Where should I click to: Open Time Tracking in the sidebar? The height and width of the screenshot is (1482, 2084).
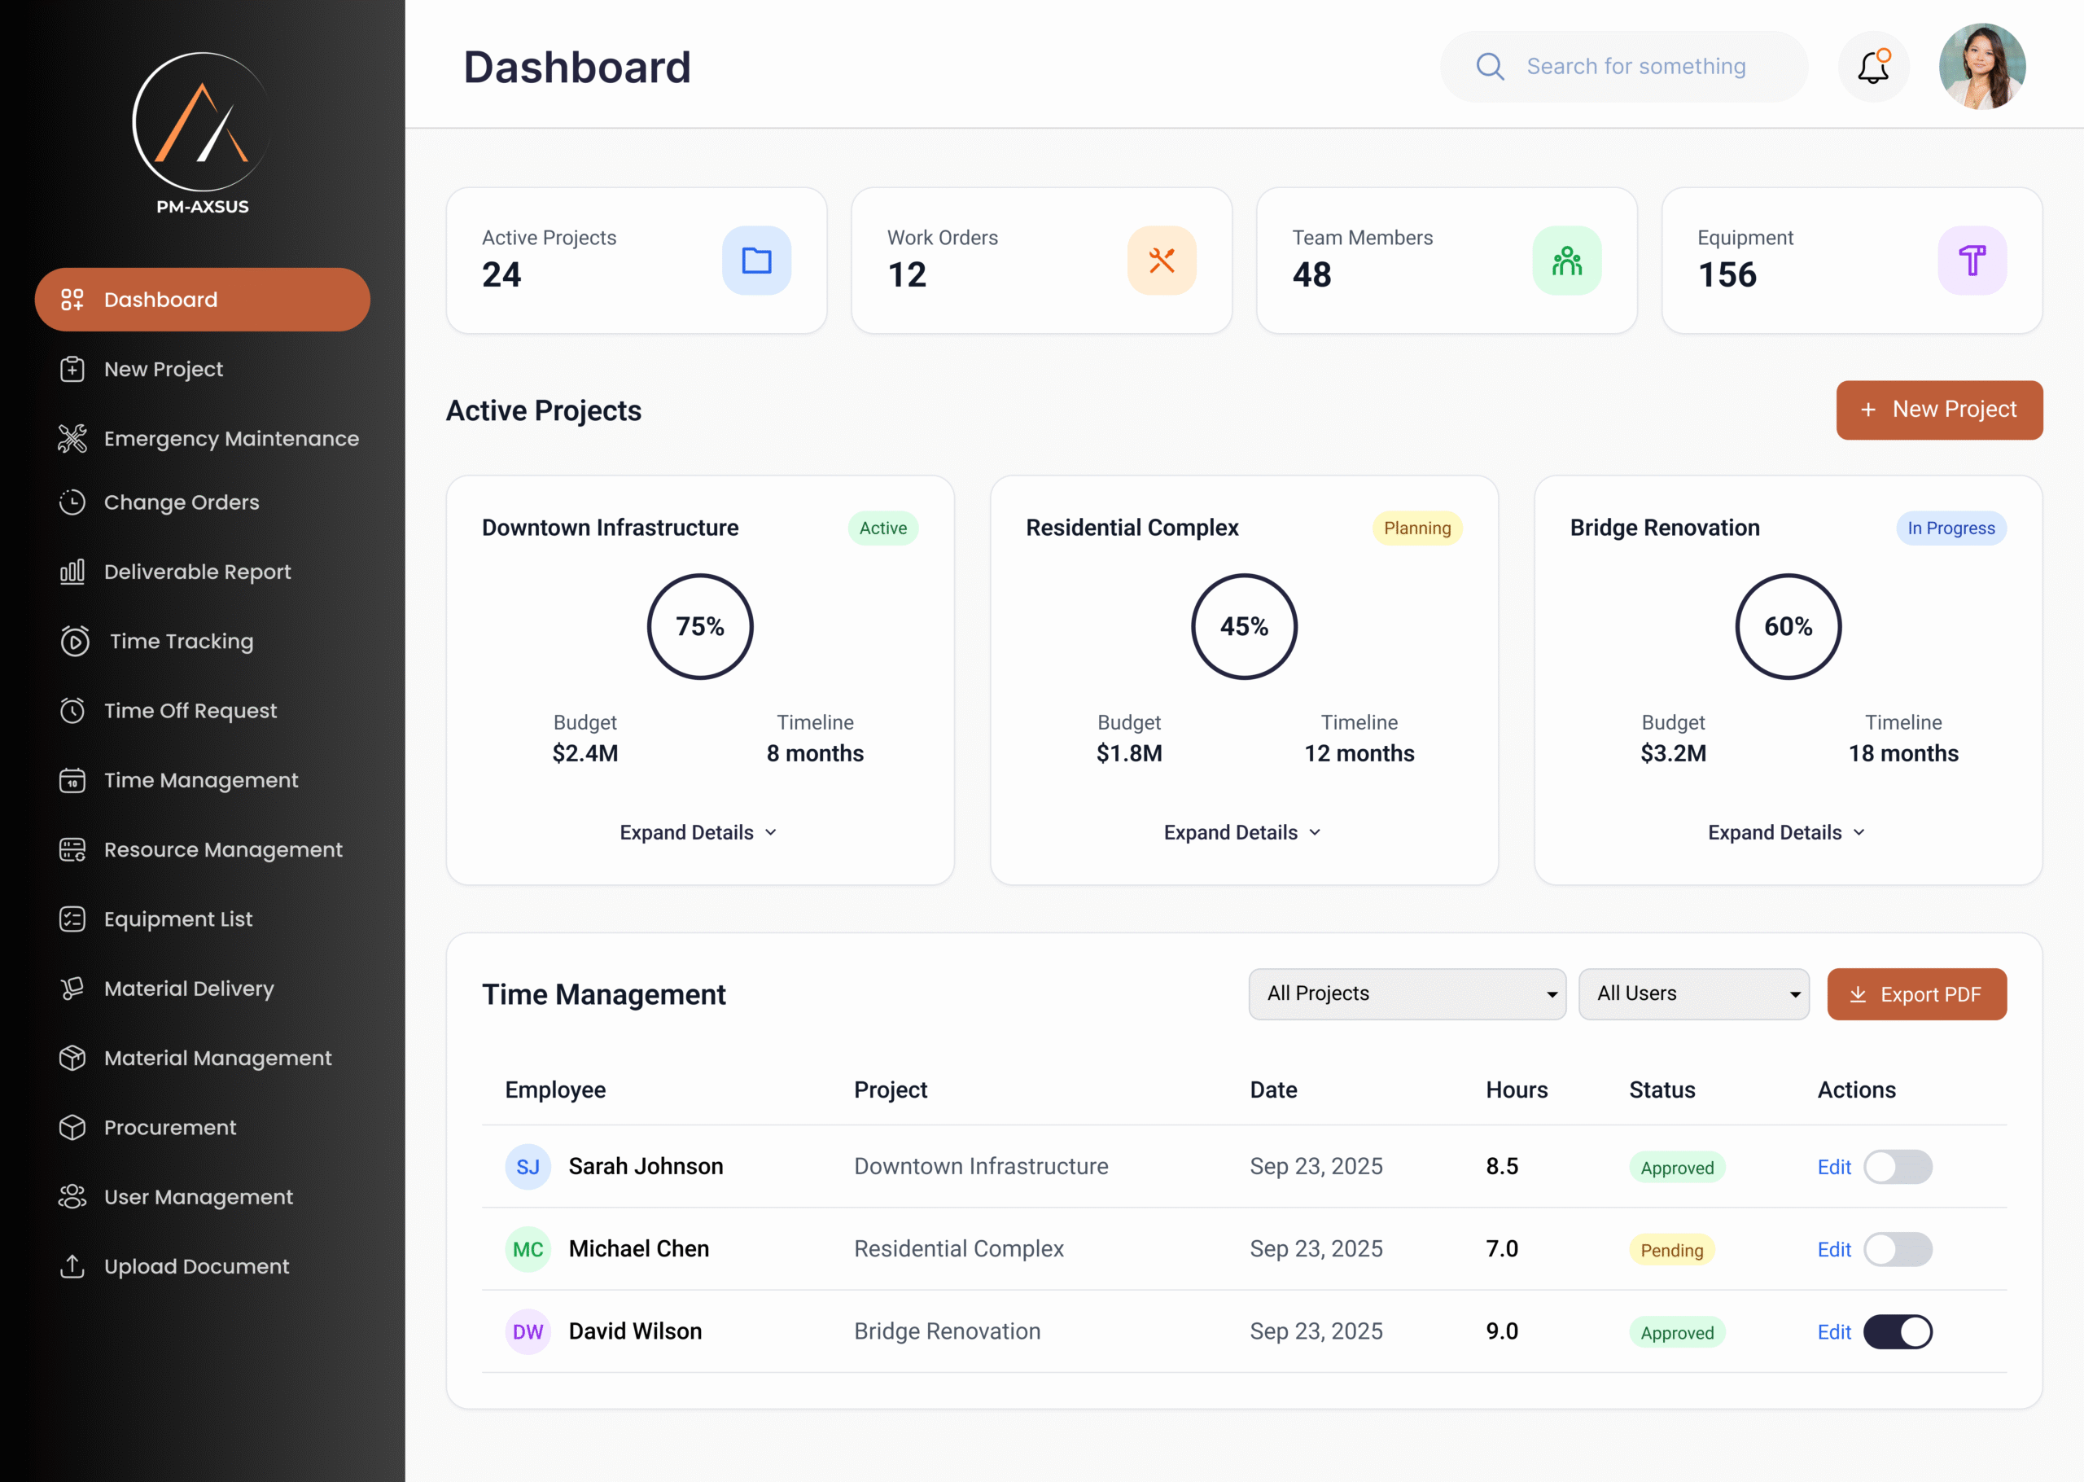tap(181, 642)
